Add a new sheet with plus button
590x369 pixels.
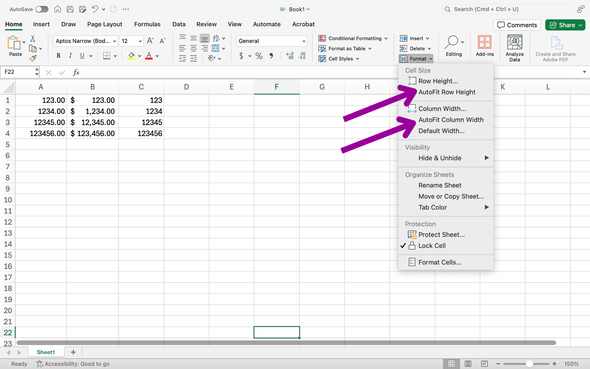[73, 352]
